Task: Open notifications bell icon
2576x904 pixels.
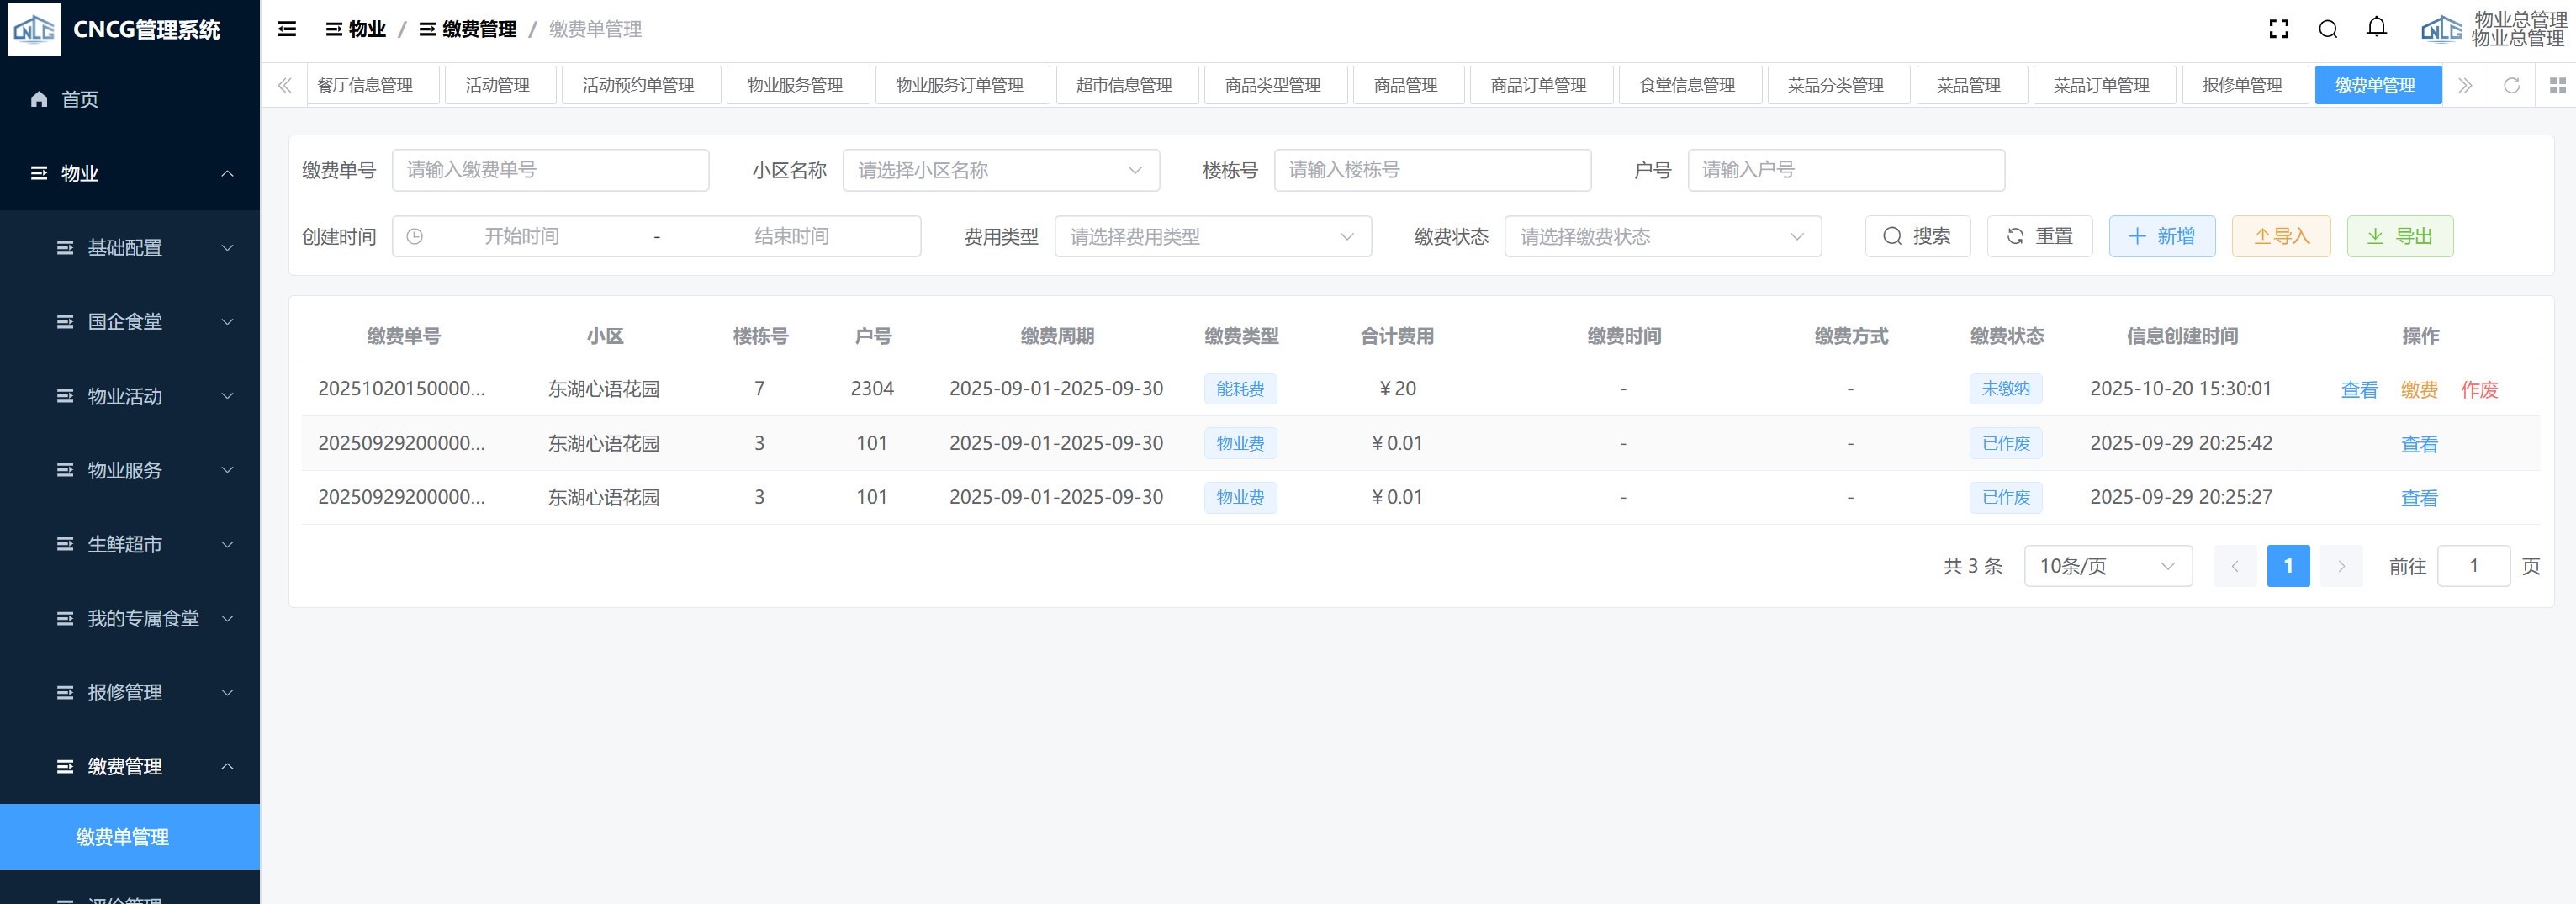Action: click(2376, 28)
